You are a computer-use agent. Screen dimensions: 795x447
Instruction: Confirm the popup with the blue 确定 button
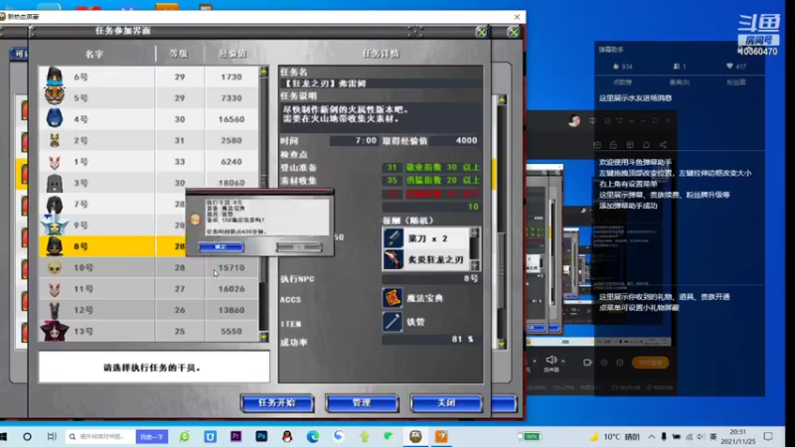click(221, 246)
